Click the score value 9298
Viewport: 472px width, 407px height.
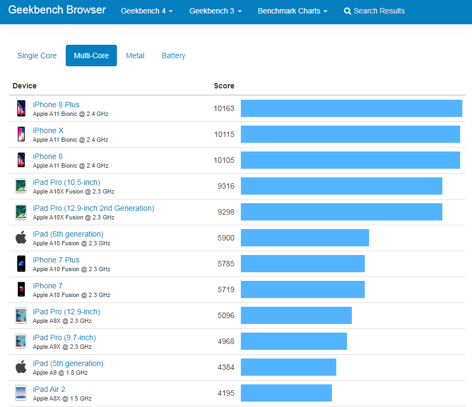pos(226,212)
